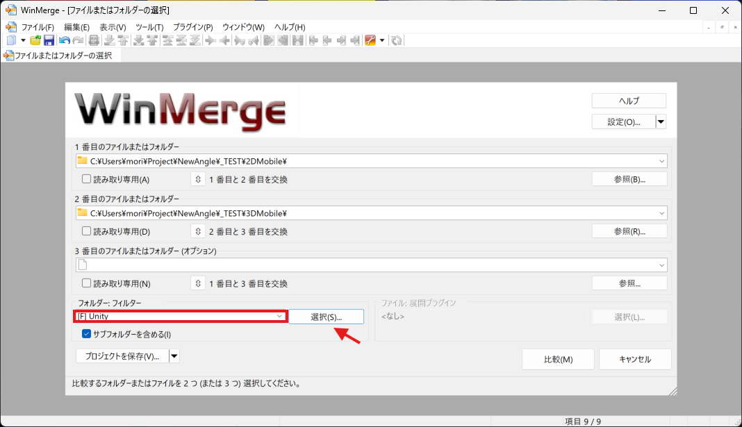Refresh comparison with the circular arrows icon
Viewport: 742px width, 427px height.
click(396, 40)
